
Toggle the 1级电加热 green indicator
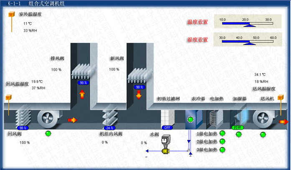tap(223, 134)
